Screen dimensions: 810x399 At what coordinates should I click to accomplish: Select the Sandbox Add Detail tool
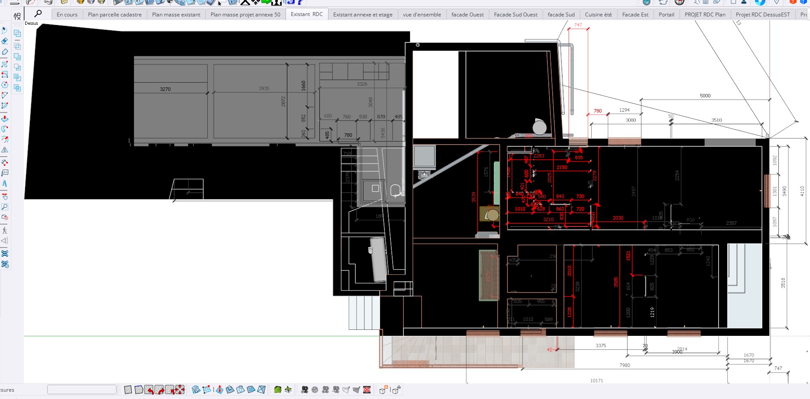(251, 390)
